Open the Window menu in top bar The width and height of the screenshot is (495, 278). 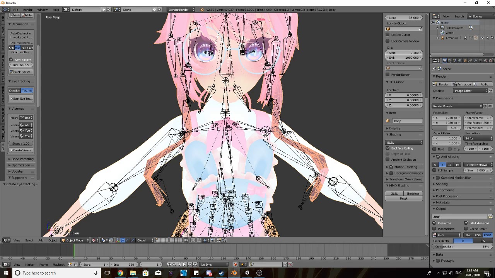coord(43,9)
